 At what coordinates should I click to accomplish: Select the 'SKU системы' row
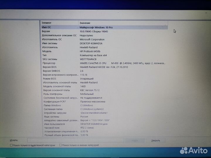pyautogui.click(x=104, y=59)
